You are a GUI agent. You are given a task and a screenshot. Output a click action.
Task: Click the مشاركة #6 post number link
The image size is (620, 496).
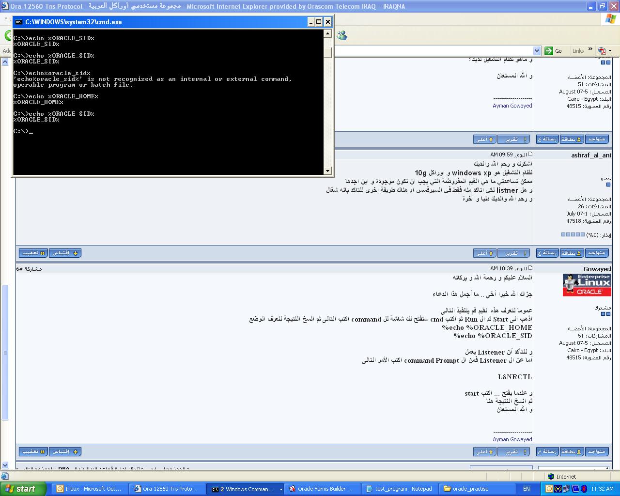(29, 269)
